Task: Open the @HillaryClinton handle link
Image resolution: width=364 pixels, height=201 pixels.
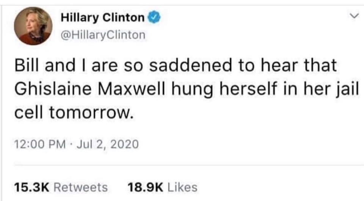Action: pyautogui.click(x=103, y=35)
